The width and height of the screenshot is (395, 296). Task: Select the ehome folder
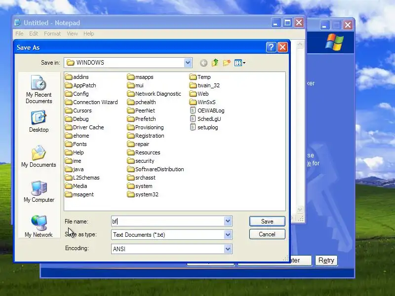77,136
